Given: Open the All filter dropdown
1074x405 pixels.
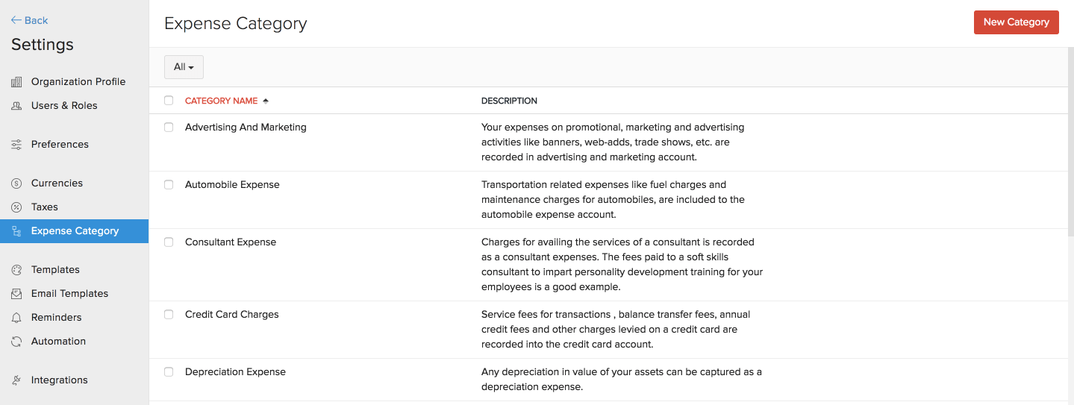Looking at the screenshot, I should click(x=184, y=67).
